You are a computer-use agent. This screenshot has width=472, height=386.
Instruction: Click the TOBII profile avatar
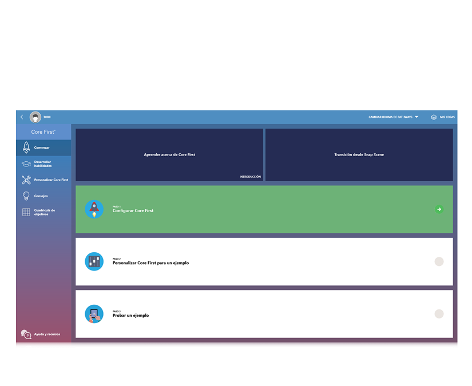click(35, 117)
